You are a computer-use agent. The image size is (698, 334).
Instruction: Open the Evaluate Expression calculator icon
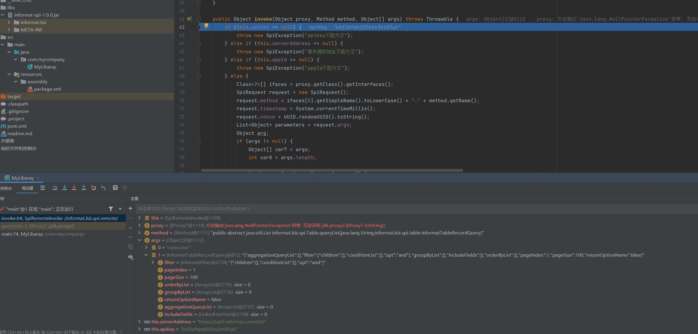coord(115,188)
